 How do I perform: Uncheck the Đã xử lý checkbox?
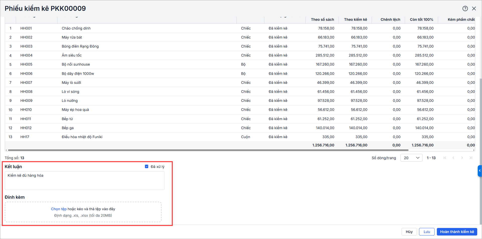(x=147, y=166)
